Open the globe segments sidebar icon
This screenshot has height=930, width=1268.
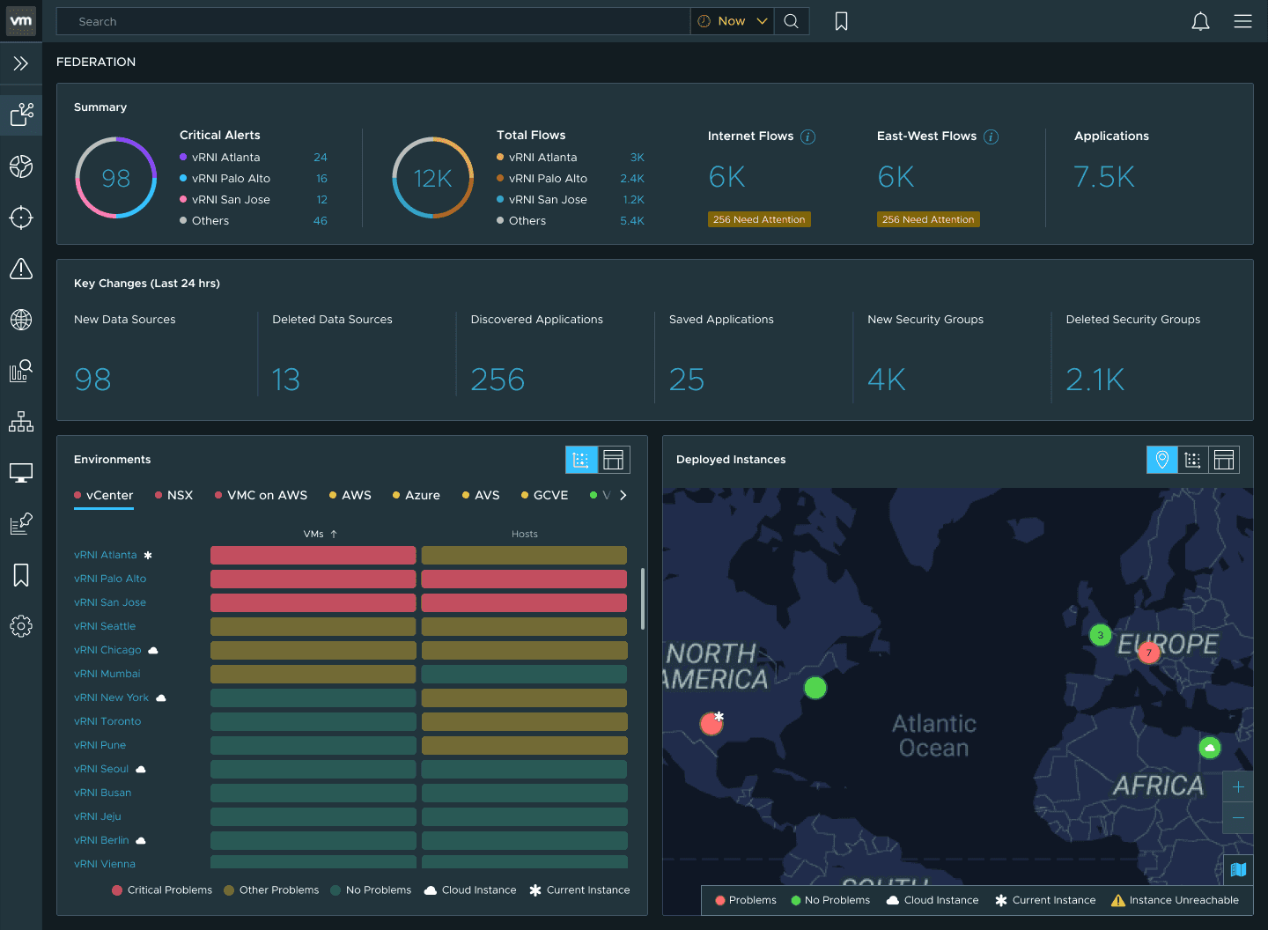coord(21,166)
